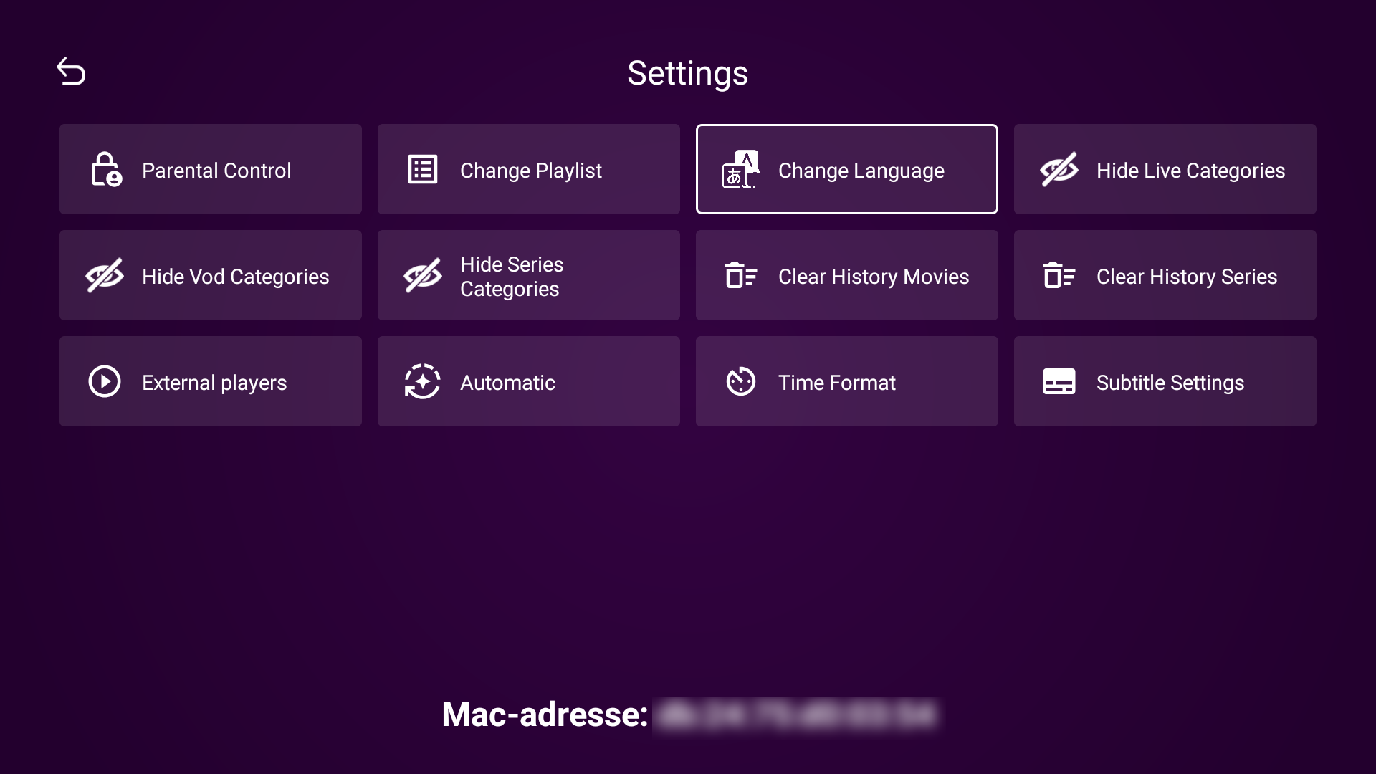The width and height of the screenshot is (1376, 774).
Task: Click the crossed-eye icon for Live Categories
Action: [x=1059, y=170]
